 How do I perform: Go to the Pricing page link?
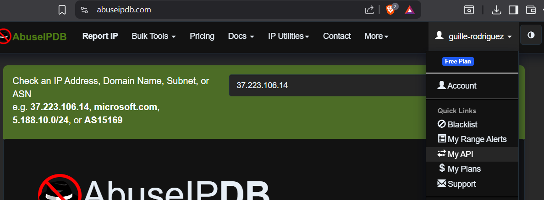coord(202,36)
